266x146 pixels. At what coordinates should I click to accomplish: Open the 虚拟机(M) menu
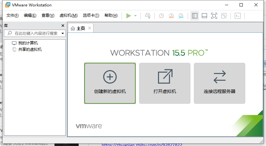tap(69, 15)
